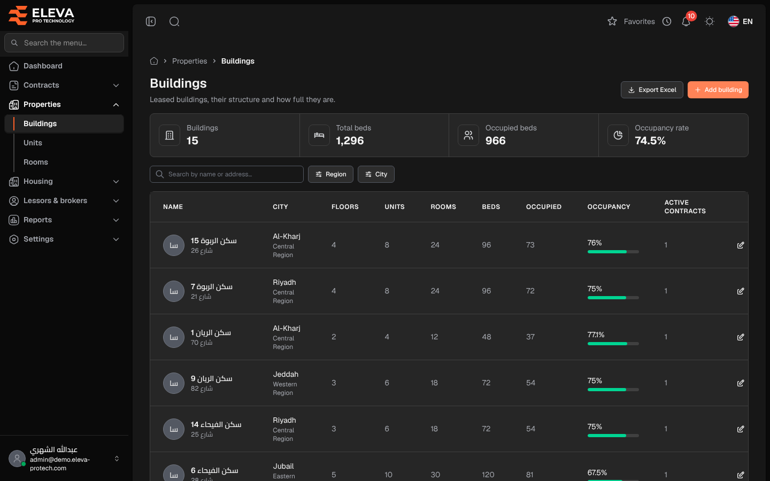Toggle light/dark theme sun icon
The height and width of the screenshot is (481, 770).
(710, 21)
